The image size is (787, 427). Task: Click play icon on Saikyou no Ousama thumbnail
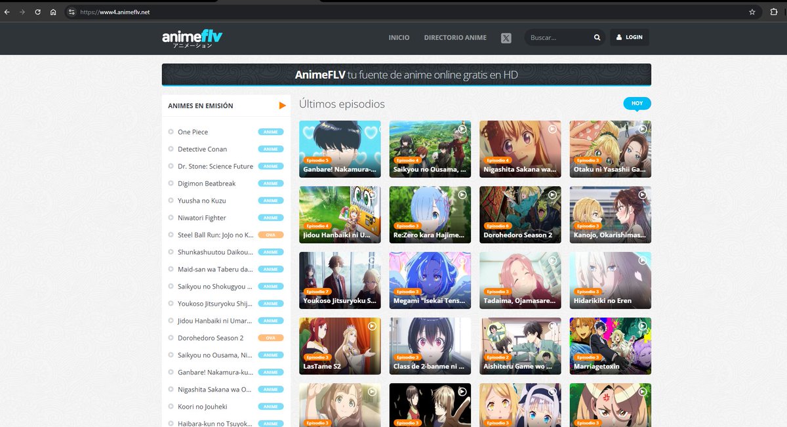tap(462, 129)
